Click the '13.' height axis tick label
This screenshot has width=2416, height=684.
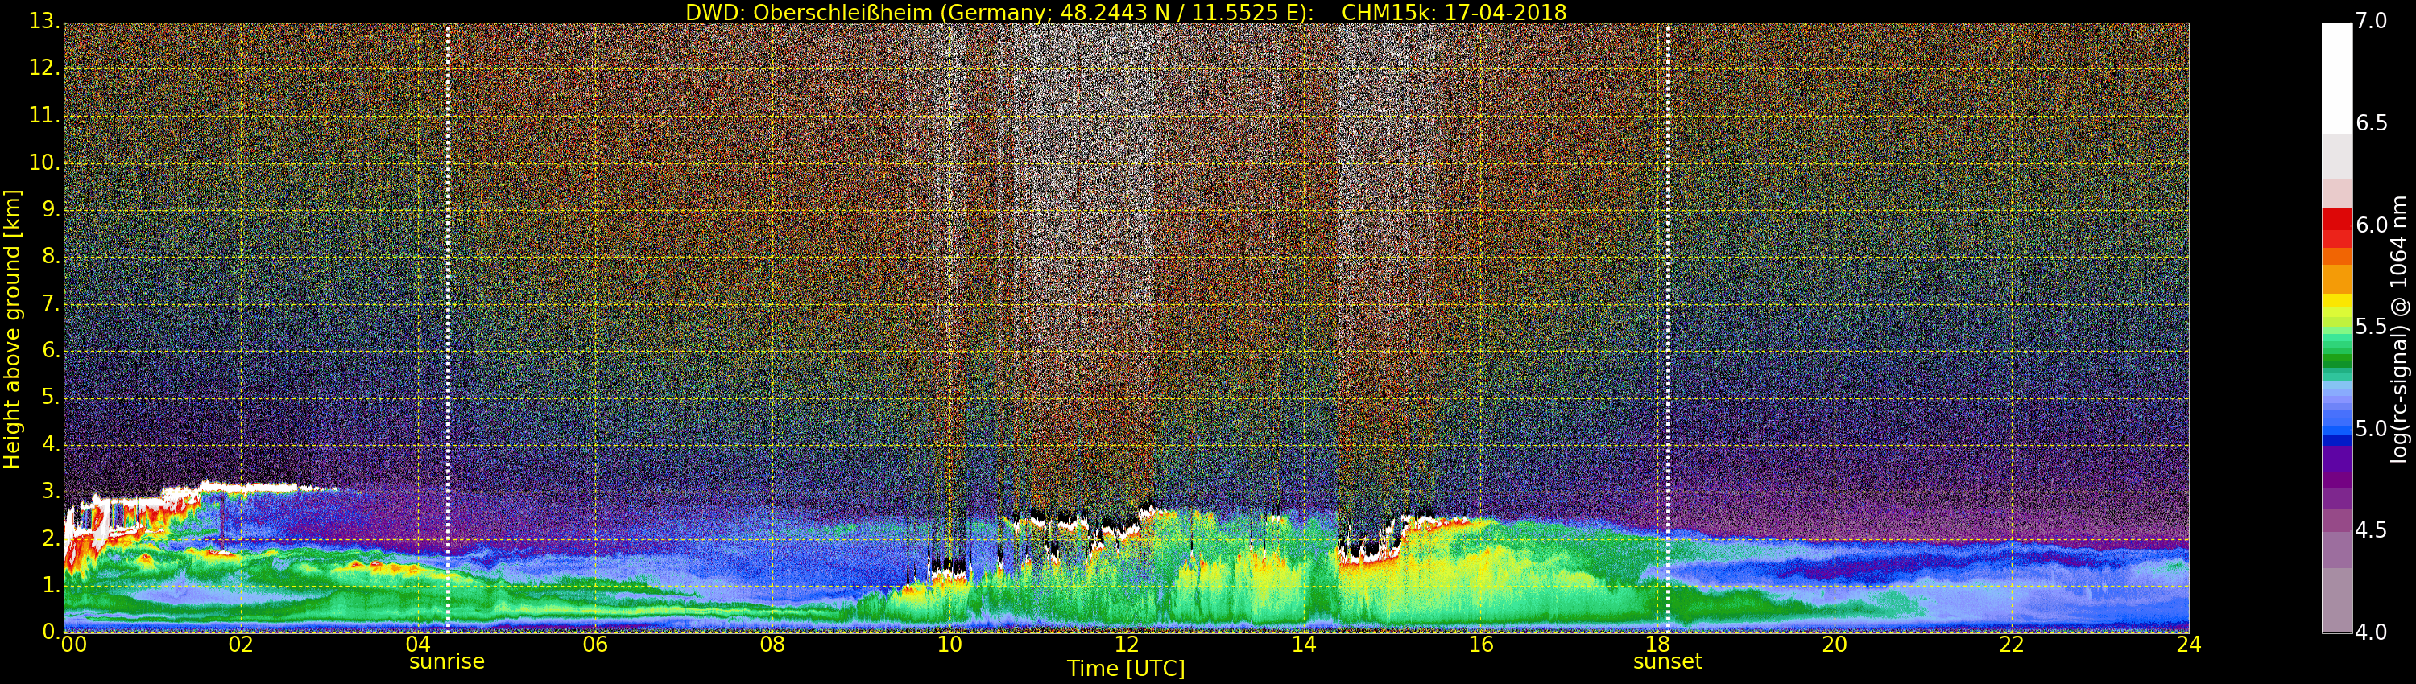click(x=44, y=22)
